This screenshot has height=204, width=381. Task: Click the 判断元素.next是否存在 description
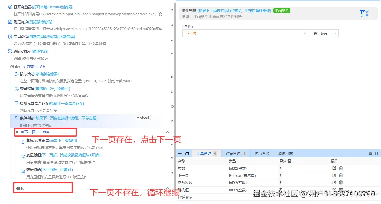point(38,111)
